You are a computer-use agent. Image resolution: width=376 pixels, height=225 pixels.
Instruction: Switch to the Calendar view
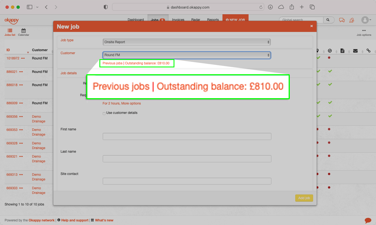pyautogui.click(x=23, y=32)
